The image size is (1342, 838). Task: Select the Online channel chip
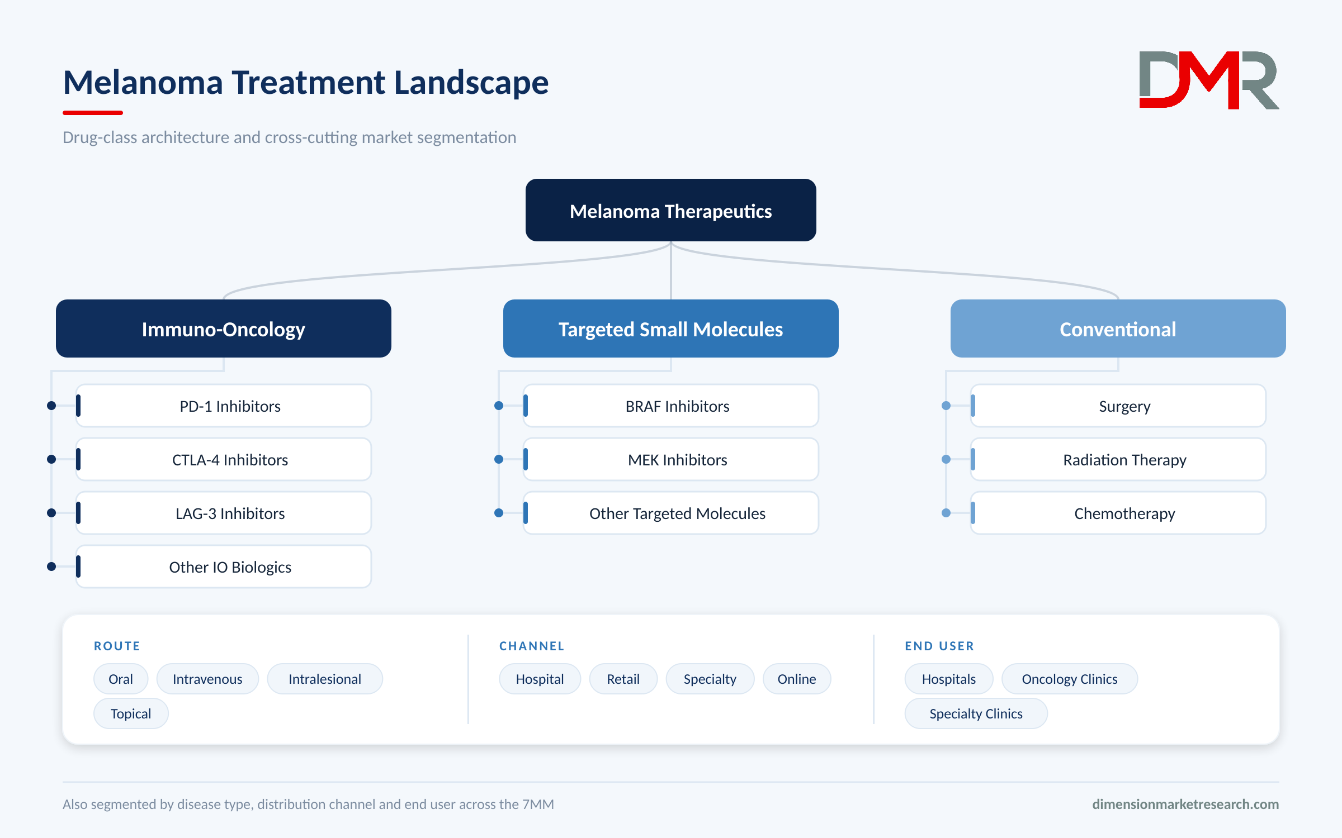pos(797,679)
